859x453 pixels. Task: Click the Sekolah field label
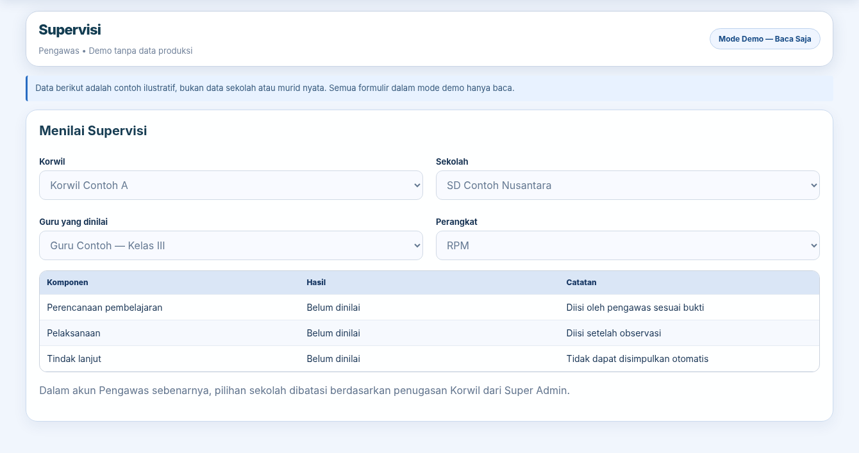[452, 161]
